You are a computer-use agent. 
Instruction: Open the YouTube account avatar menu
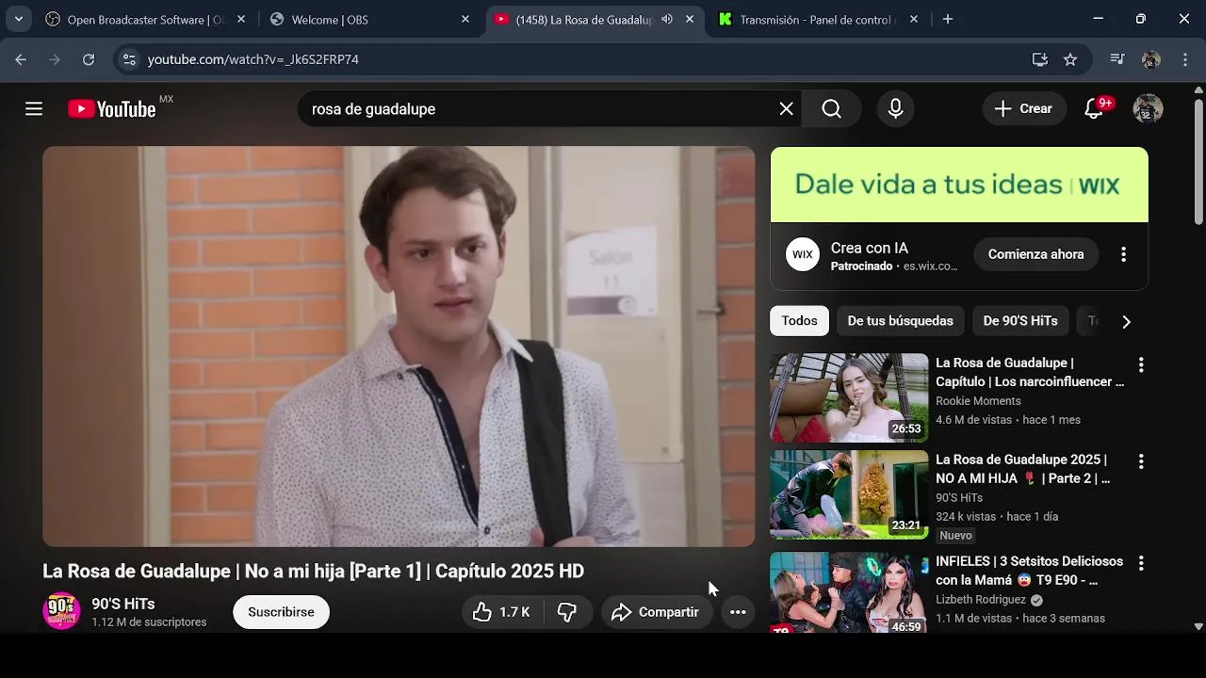coord(1148,109)
